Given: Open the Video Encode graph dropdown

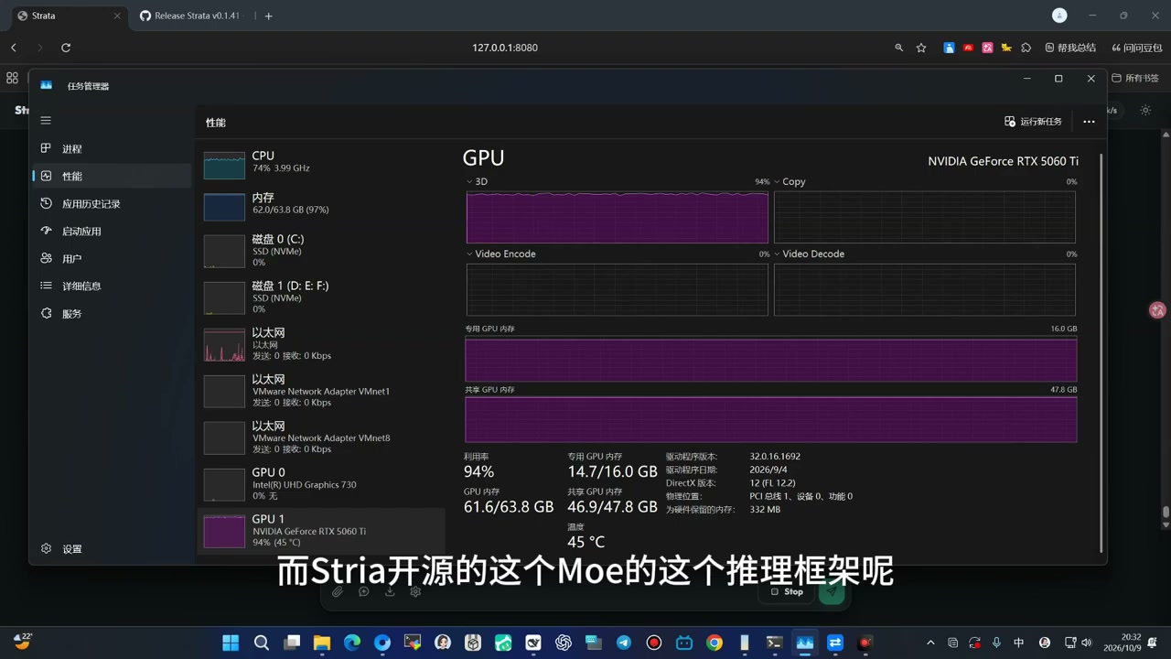Looking at the screenshot, I should click(x=501, y=254).
